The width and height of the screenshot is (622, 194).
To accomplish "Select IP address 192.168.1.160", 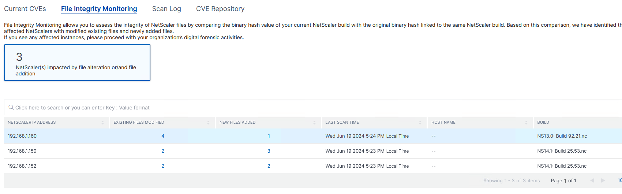I will pos(22,136).
